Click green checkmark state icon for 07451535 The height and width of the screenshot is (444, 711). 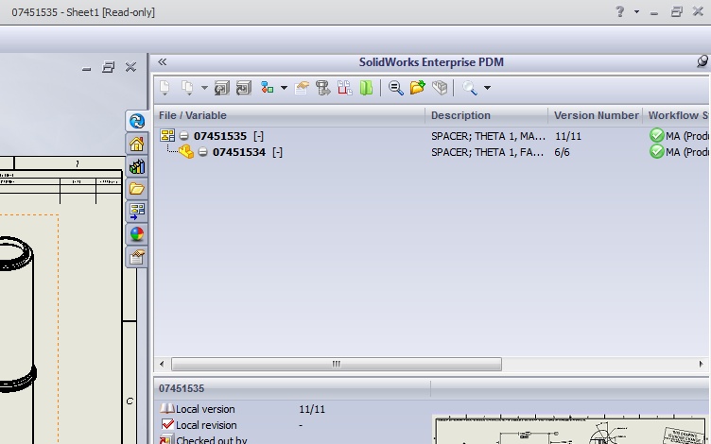(656, 135)
